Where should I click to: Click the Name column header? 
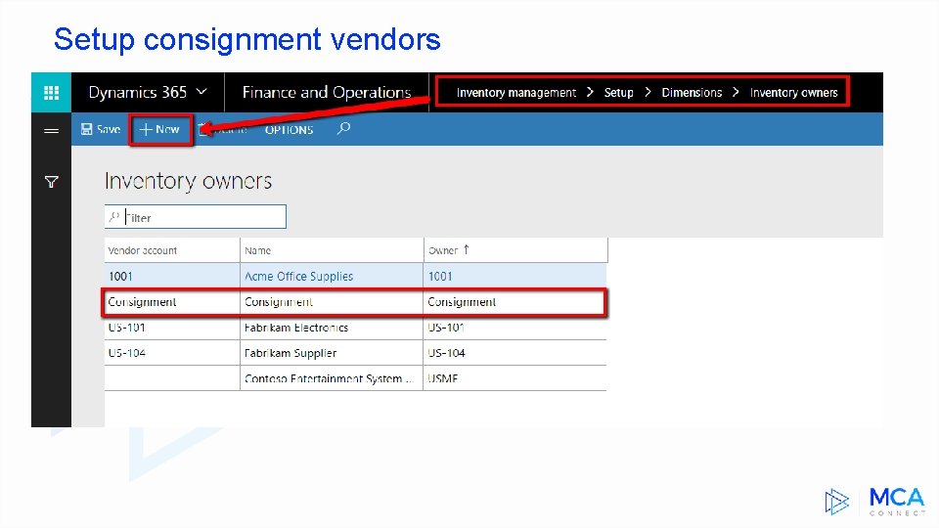pos(332,250)
